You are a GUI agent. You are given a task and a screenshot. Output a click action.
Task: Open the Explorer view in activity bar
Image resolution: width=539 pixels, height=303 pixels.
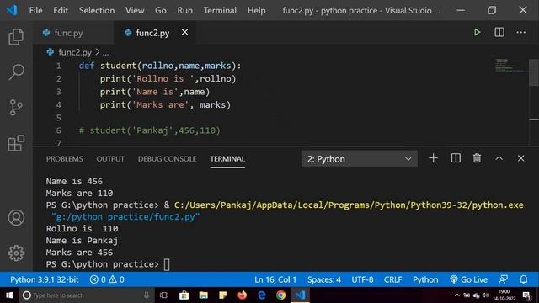(x=16, y=37)
